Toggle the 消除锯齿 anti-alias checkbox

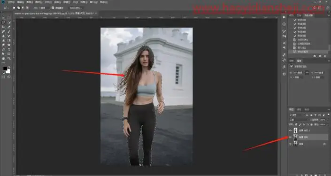[x=53, y=8]
